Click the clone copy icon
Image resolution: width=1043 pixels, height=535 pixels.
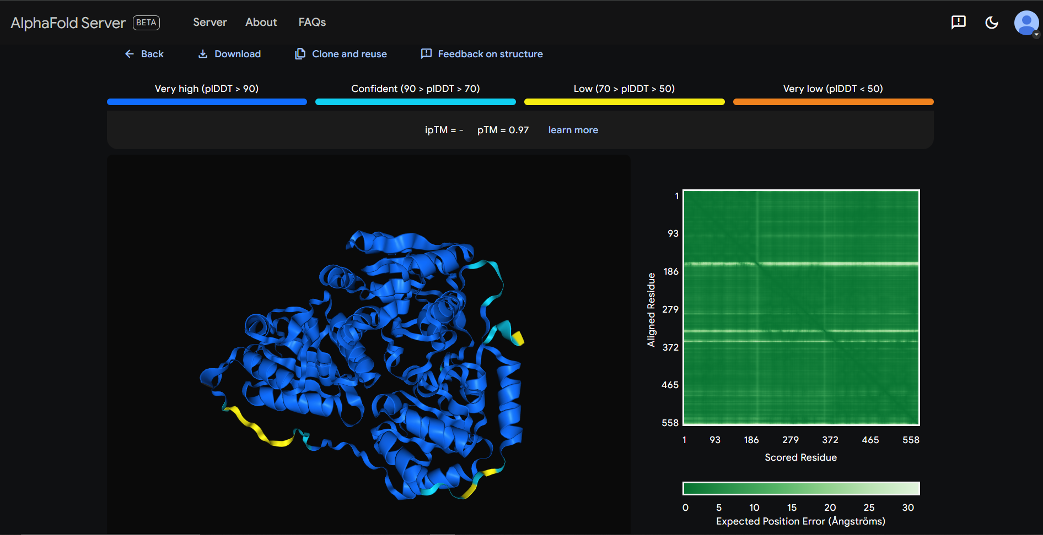point(300,54)
